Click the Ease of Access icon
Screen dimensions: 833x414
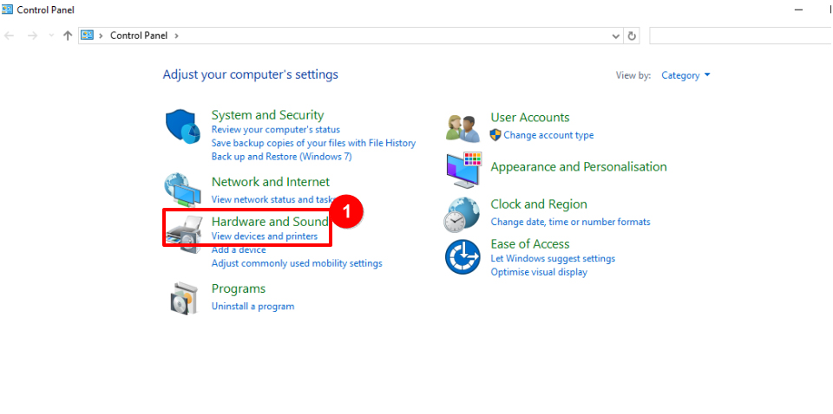[x=462, y=257]
